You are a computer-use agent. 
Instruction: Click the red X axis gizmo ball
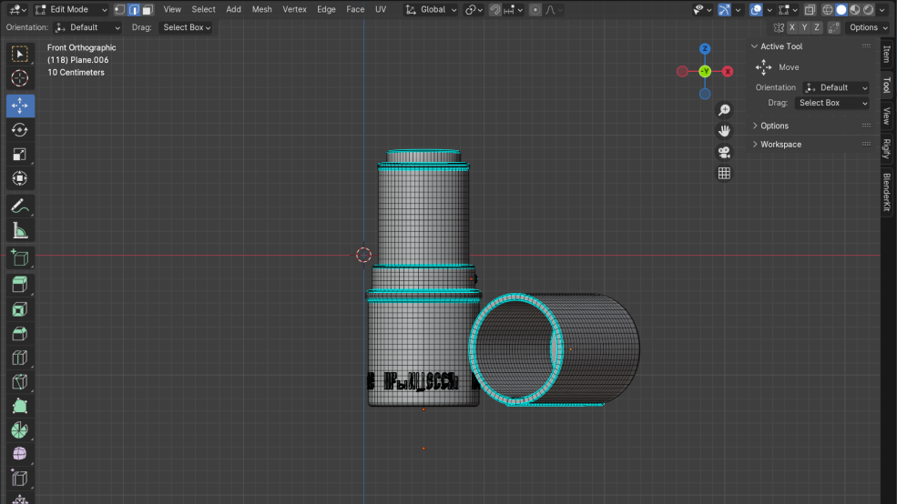pyautogui.click(x=728, y=71)
